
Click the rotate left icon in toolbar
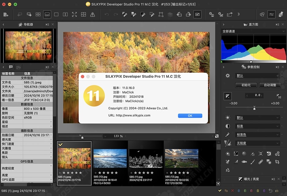click(x=179, y=14)
